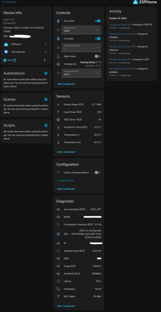The width and height of the screenshot is (161, 312).
Task: Click the ESP firmware version chip icon
Action: coord(58,234)
